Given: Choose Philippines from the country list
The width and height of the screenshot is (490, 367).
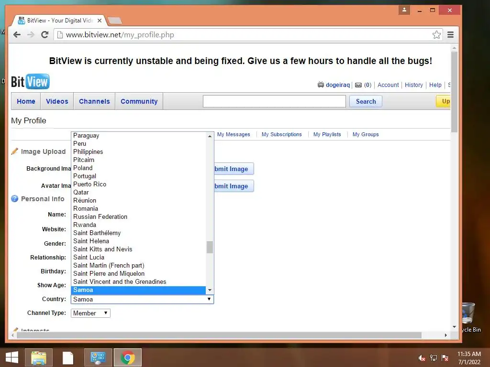Looking at the screenshot, I should [x=138, y=151].
